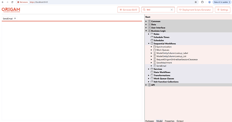Bookmark this page with star icon
The image size is (232, 122).
tap(196, 2)
